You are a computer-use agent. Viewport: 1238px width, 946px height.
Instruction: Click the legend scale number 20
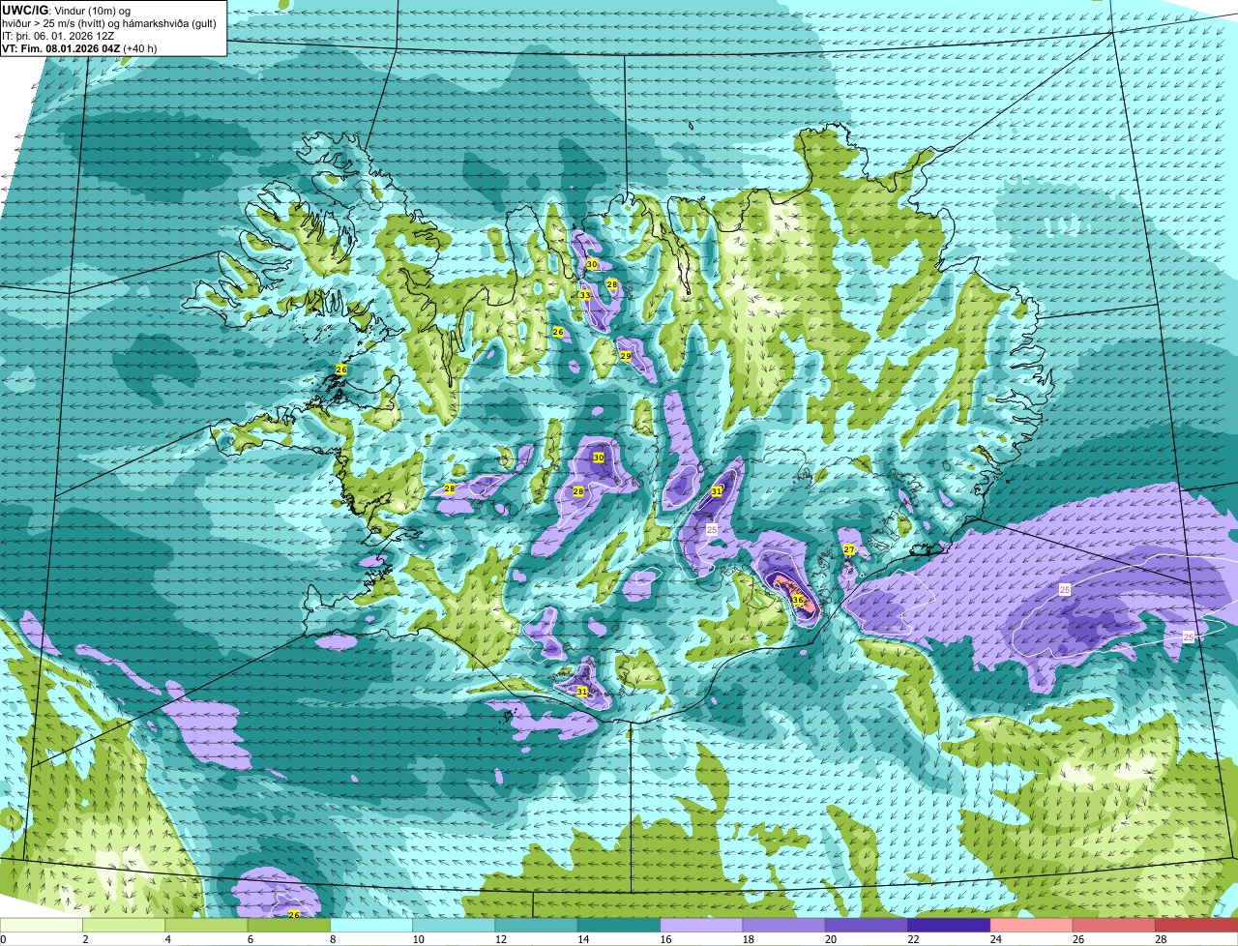click(x=829, y=939)
